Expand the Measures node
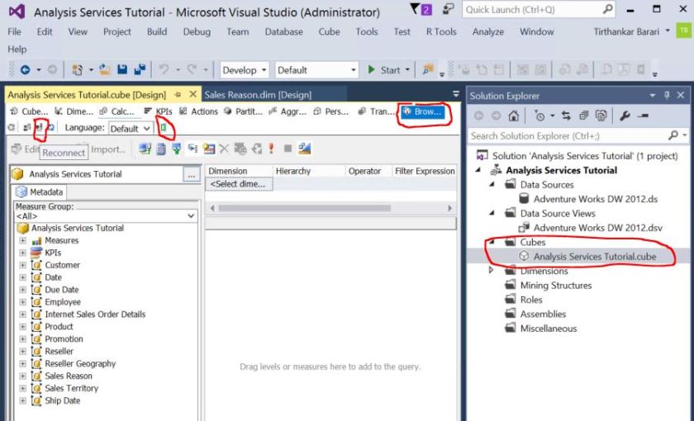Image resolution: width=694 pixels, height=421 pixels. [x=22, y=240]
